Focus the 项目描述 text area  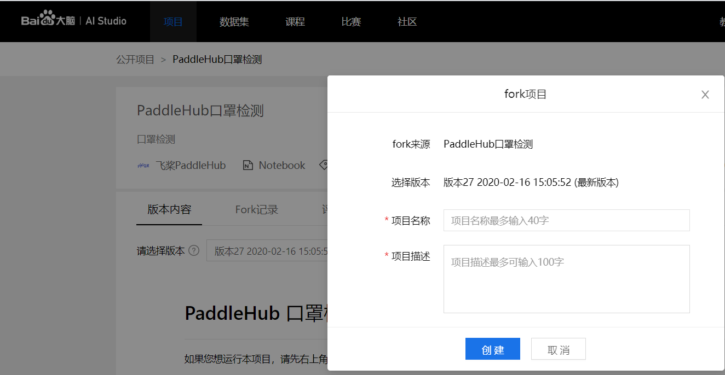[x=567, y=279]
